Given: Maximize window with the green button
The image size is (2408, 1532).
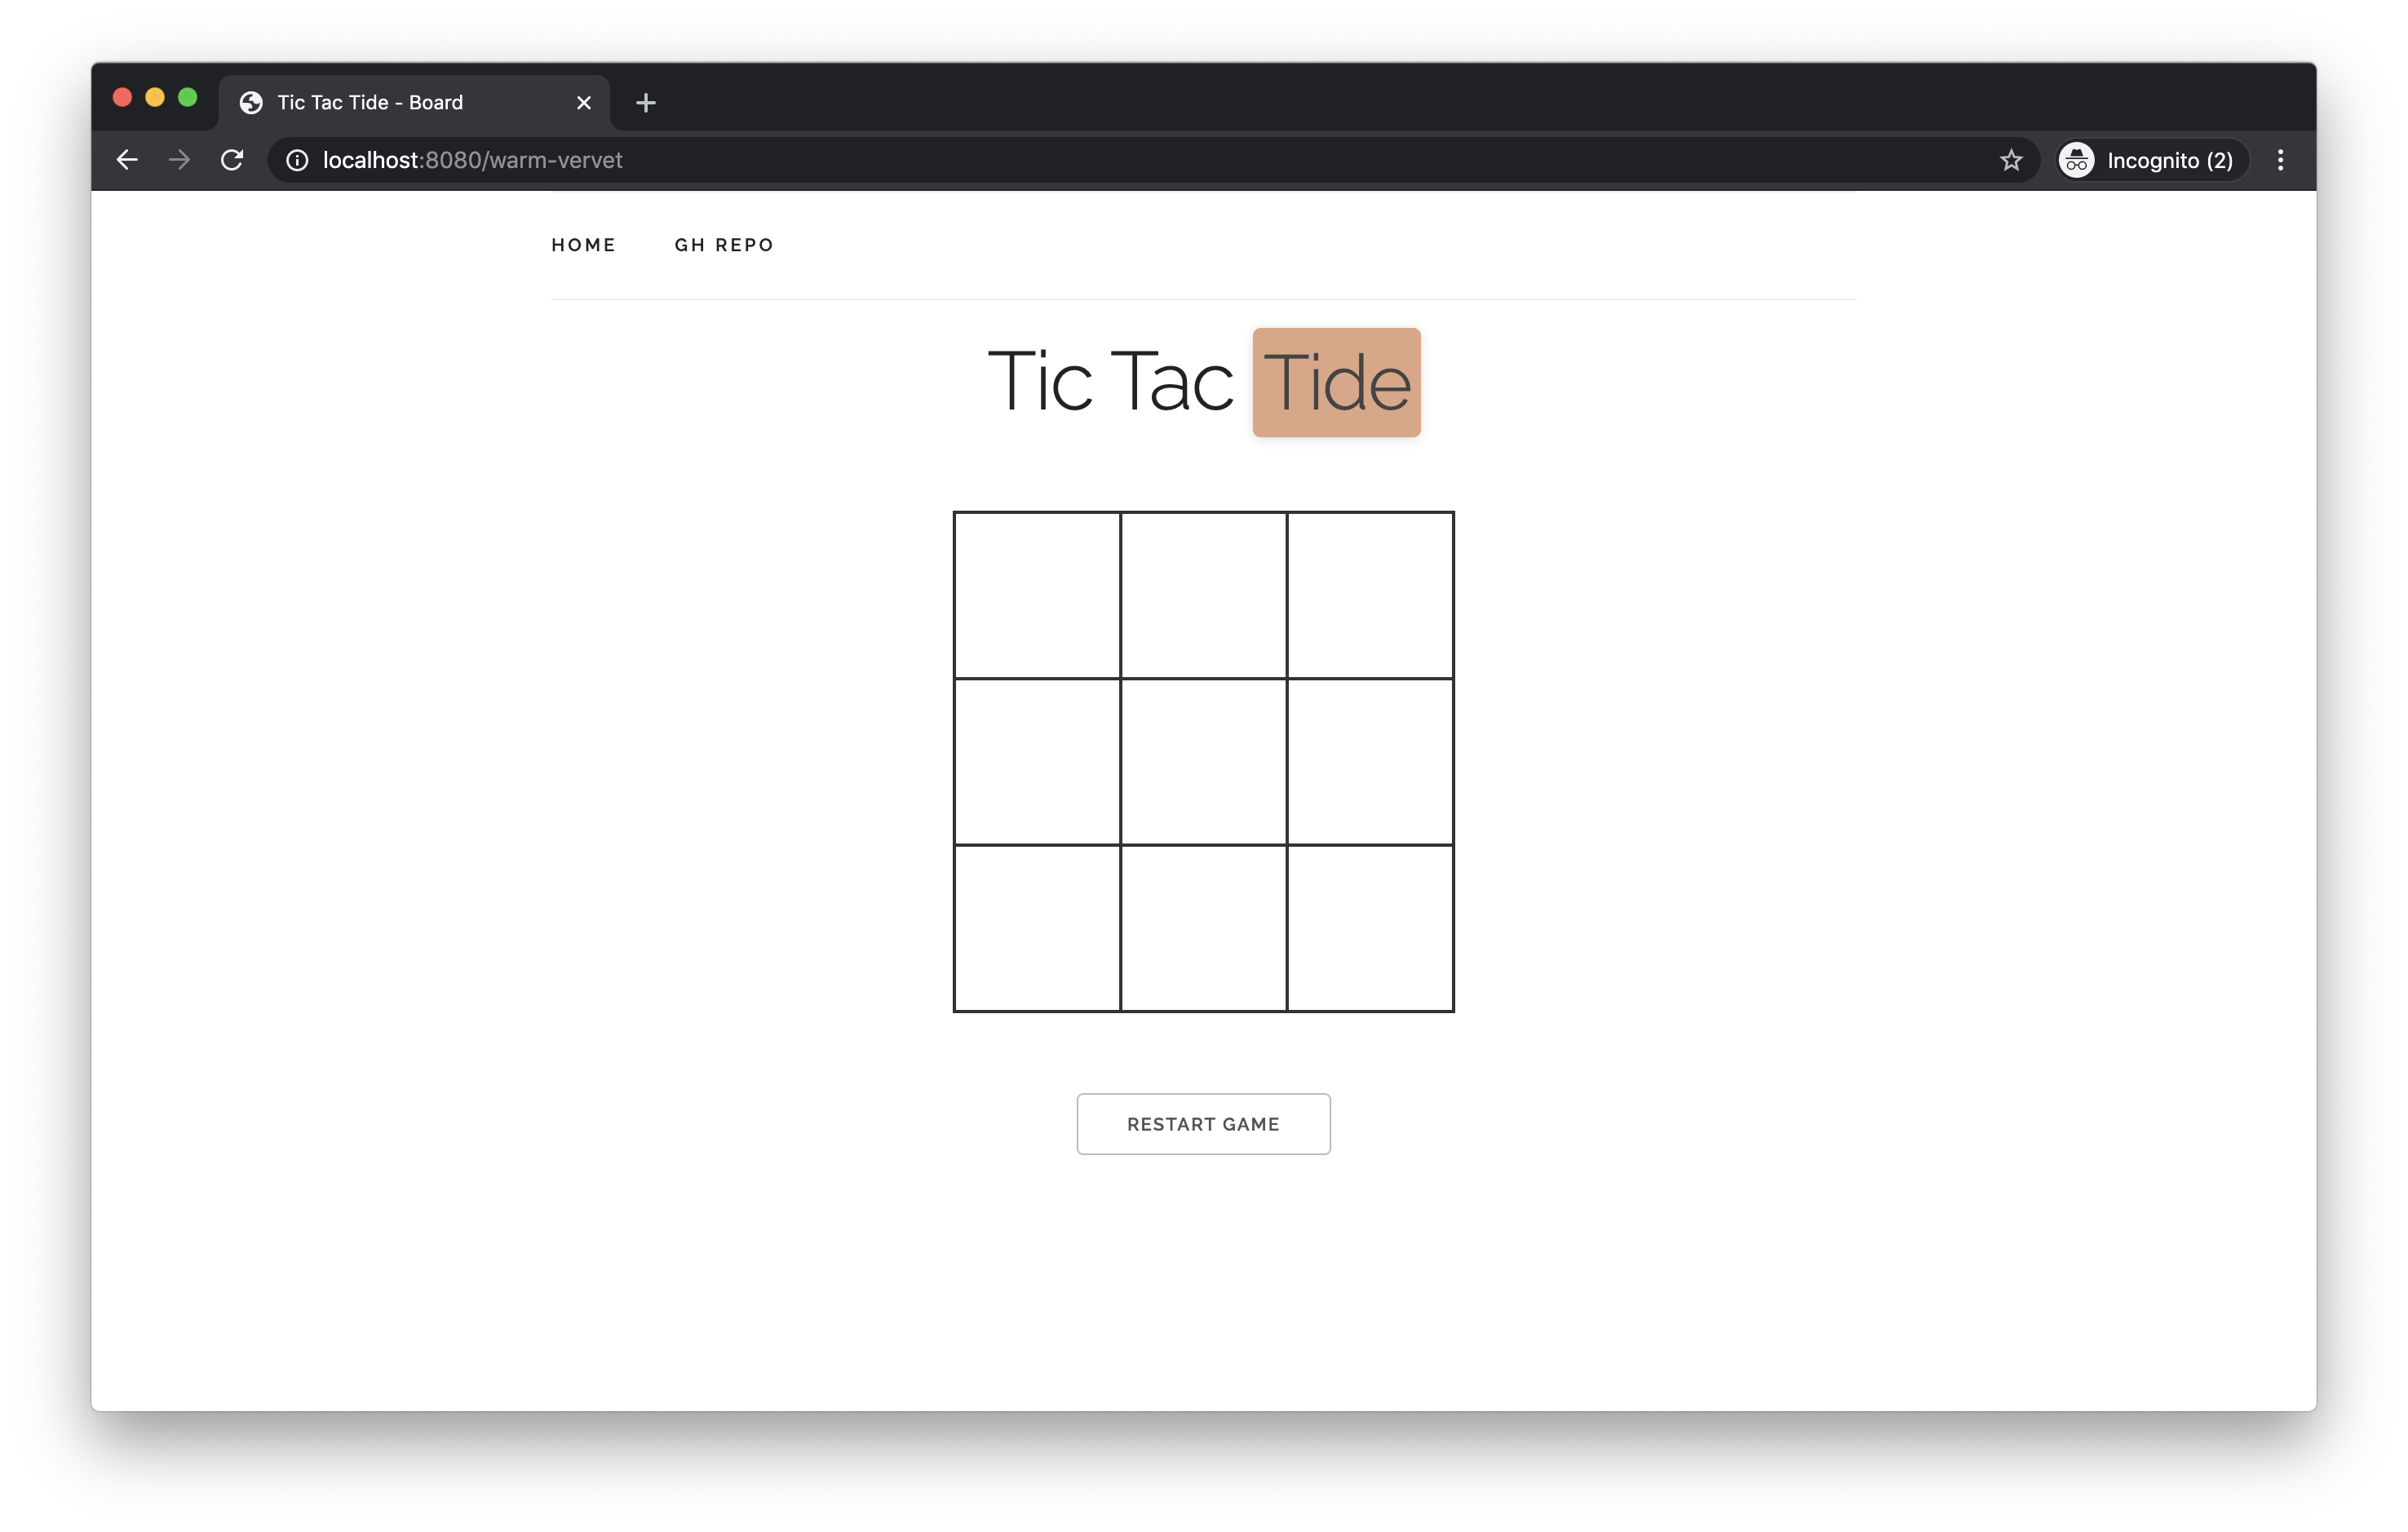Looking at the screenshot, I should click(188, 97).
